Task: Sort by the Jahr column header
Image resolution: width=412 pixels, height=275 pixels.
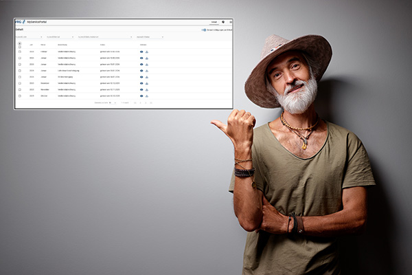Action: [31, 45]
